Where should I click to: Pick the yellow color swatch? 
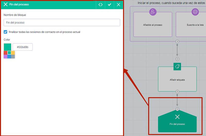click(x=13, y=53)
